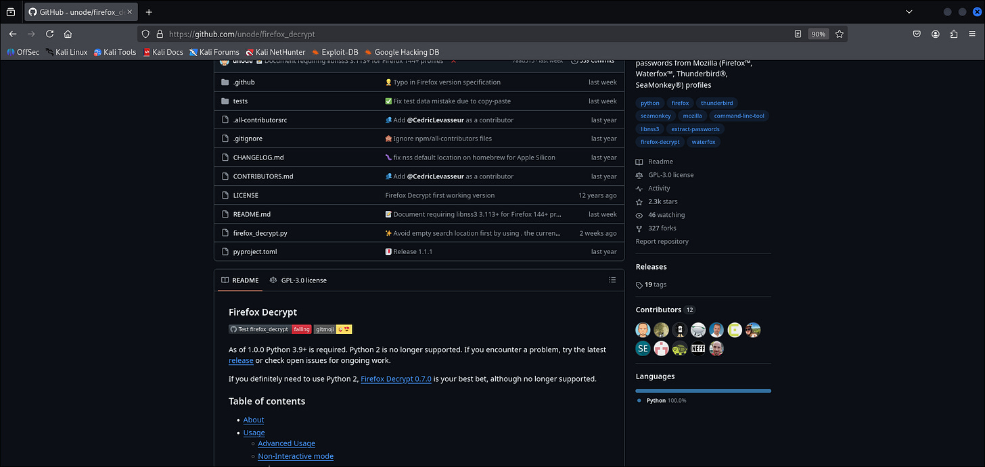Open the firefox_decrypt.py file
This screenshot has width=985, height=467.
260,233
